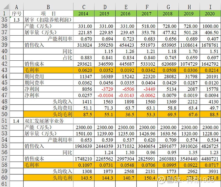Click '双汇发展屠宰业务' cell
Screen dimensions: 221x187
[x=48, y=121]
